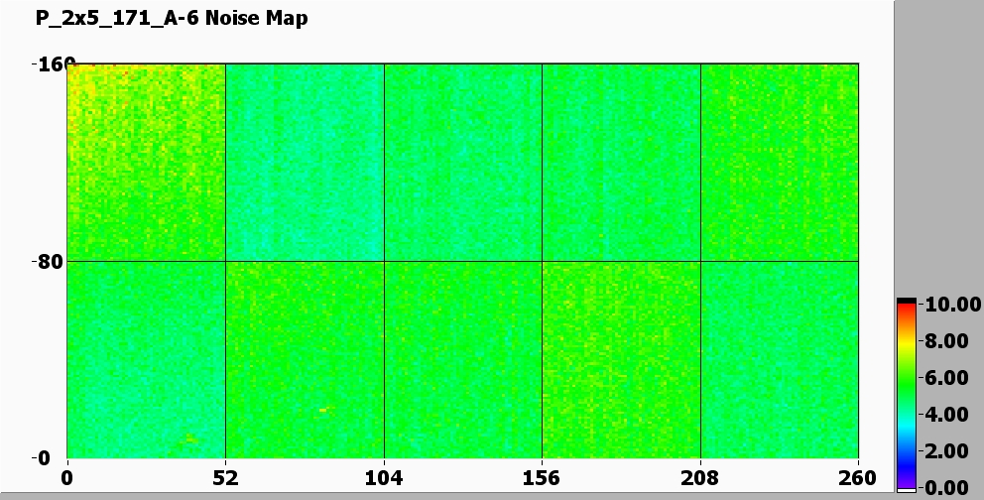Click the x-axis label 260
Image resolution: width=984 pixels, height=500 pixels.
click(858, 478)
